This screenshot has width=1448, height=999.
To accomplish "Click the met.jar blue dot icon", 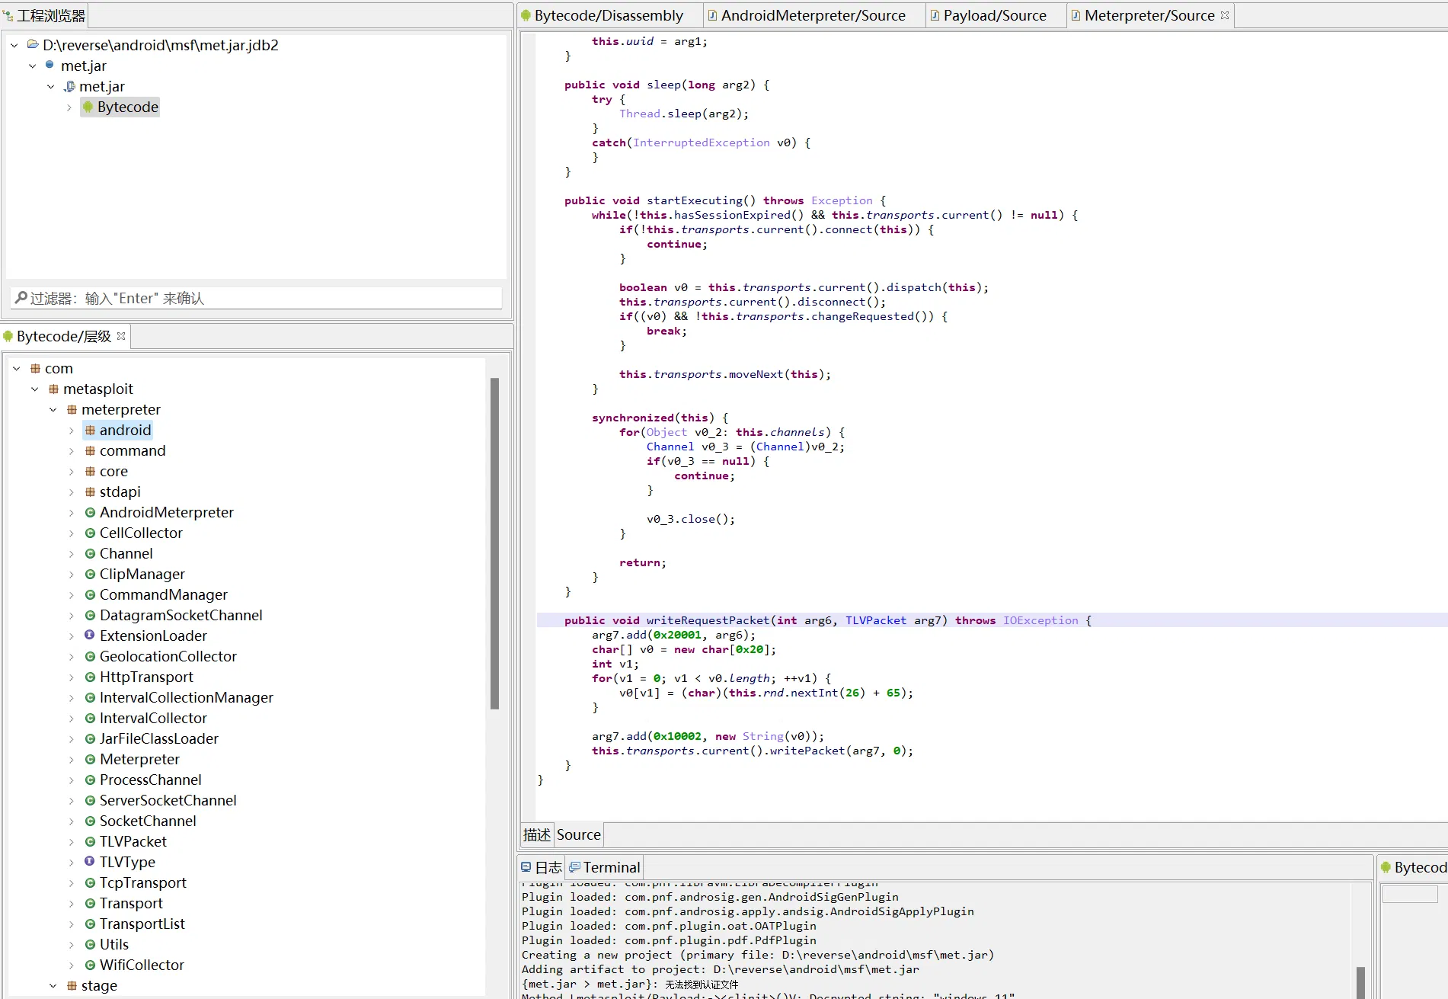I will tap(50, 66).
